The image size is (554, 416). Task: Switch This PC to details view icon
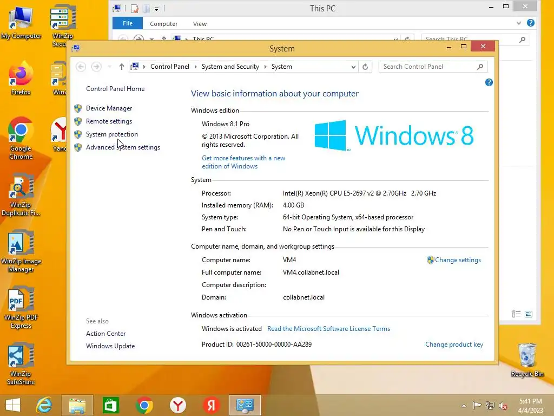click(516, 314)
